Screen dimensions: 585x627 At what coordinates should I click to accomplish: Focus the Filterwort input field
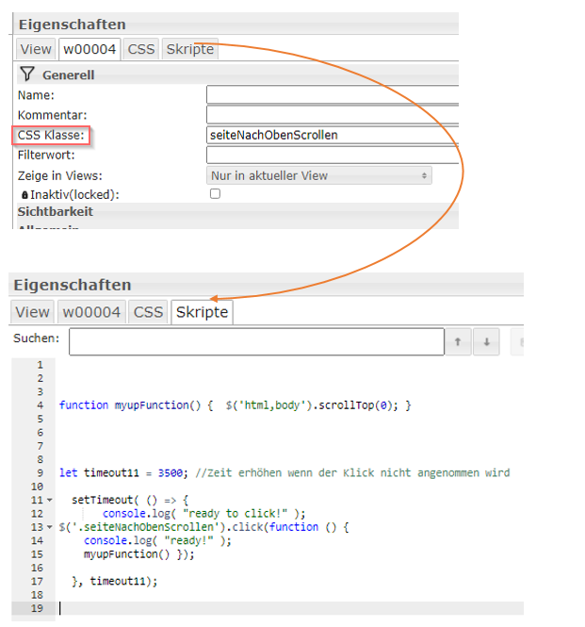pos(333,156)
